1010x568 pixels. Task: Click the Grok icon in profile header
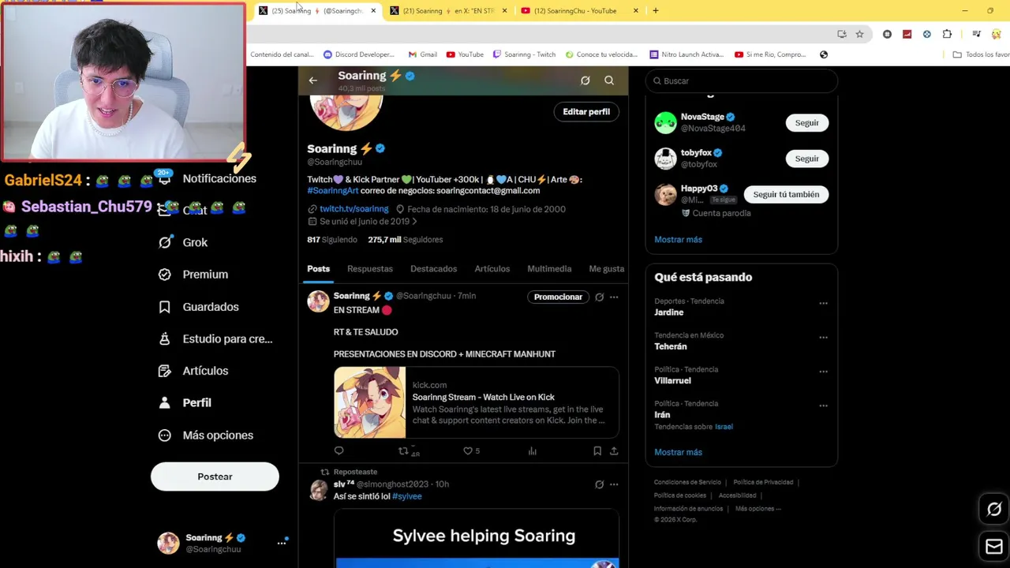585,80
